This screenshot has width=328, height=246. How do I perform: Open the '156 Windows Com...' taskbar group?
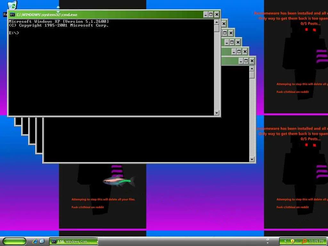[x=74, y=242]
